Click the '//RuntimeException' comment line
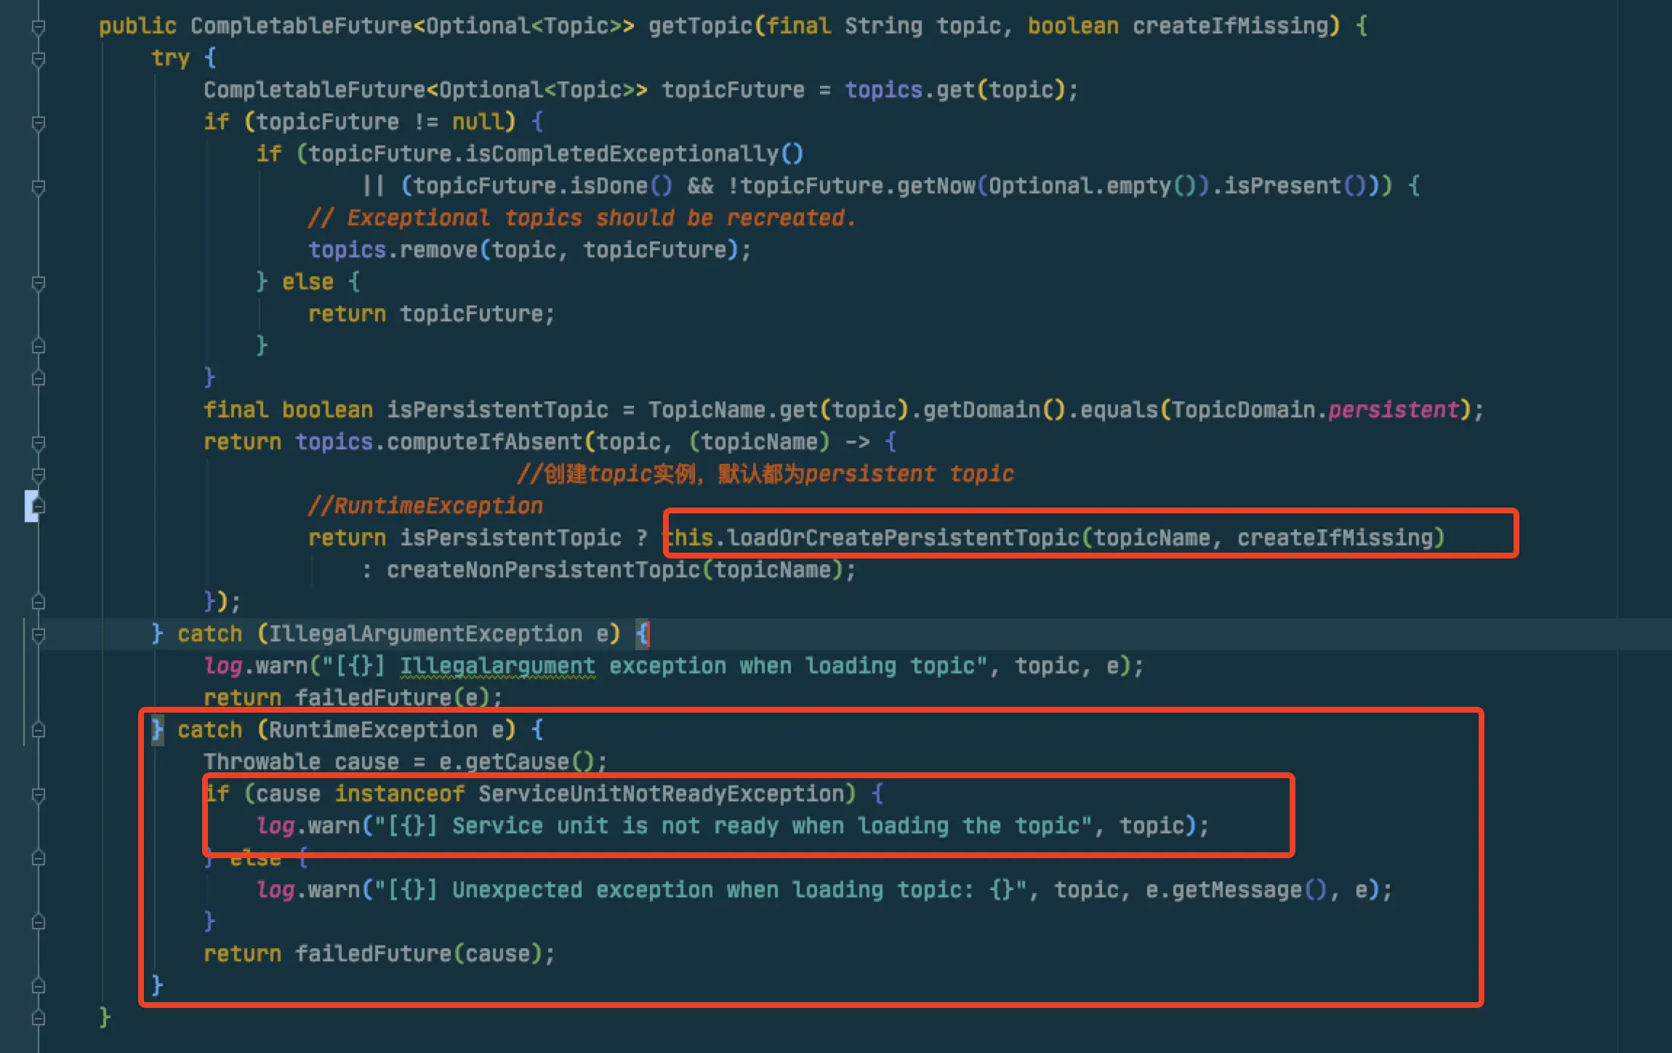Screen dimensions: 1672x1053 425,505
